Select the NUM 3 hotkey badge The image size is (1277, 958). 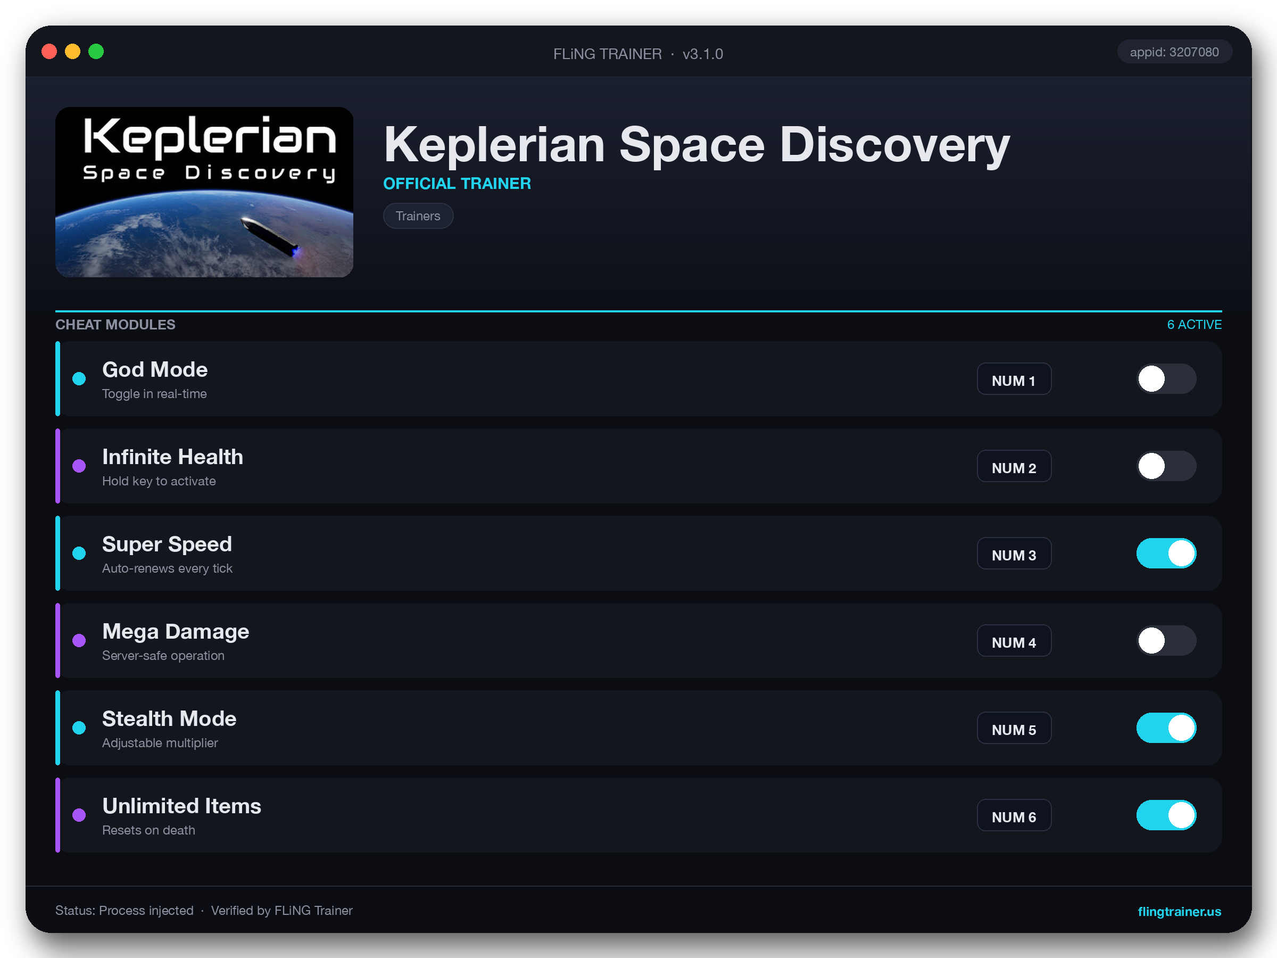(1014, 553)
